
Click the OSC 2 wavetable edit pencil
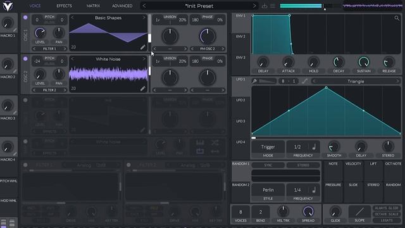[142, 89]
